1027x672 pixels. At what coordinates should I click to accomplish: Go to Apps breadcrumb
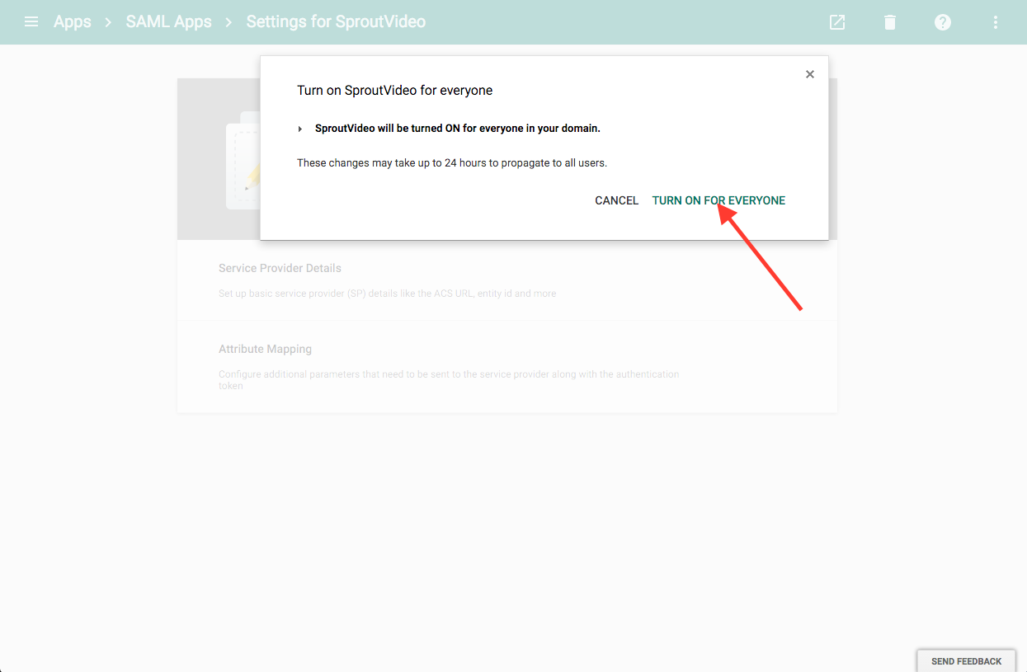click(x=73, y=22)
